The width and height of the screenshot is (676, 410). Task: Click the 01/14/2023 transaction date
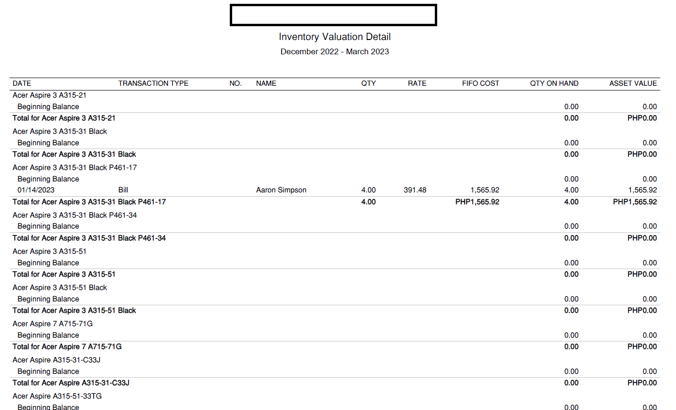(x=36, y=190)
